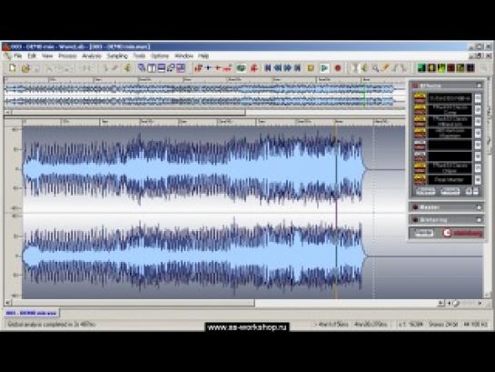Click the magnifier zoom tool icon
This screenshot has height=372, width=495.
click(x=375, y=68)
